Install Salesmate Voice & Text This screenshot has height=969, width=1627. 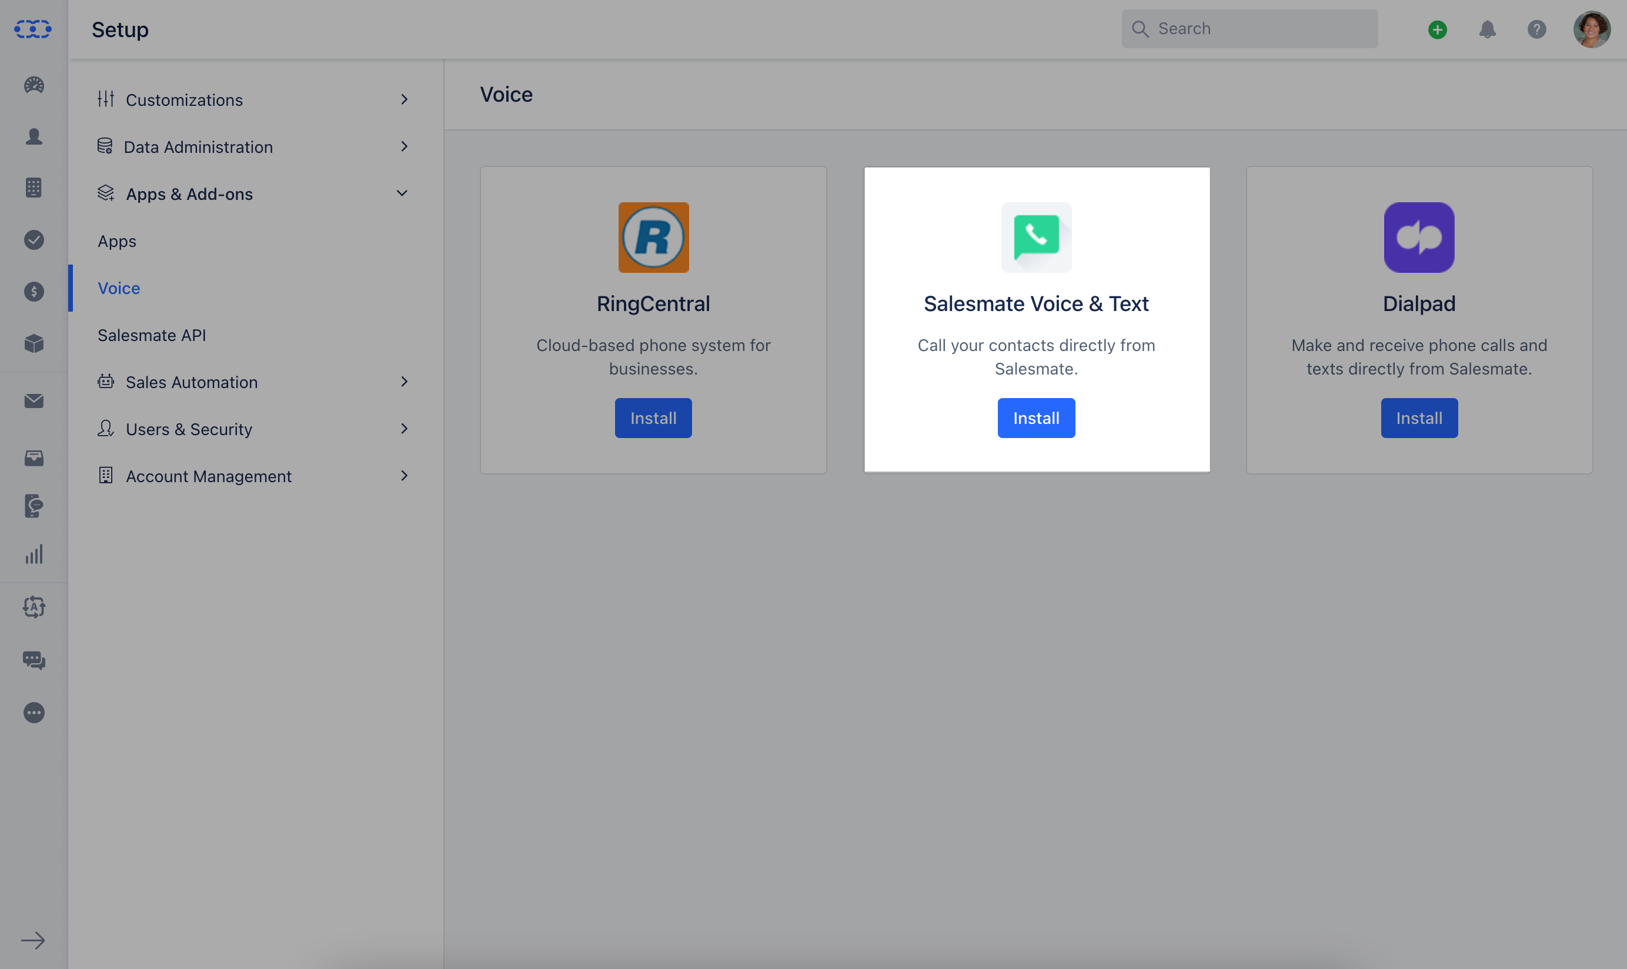coord(1036,418)
